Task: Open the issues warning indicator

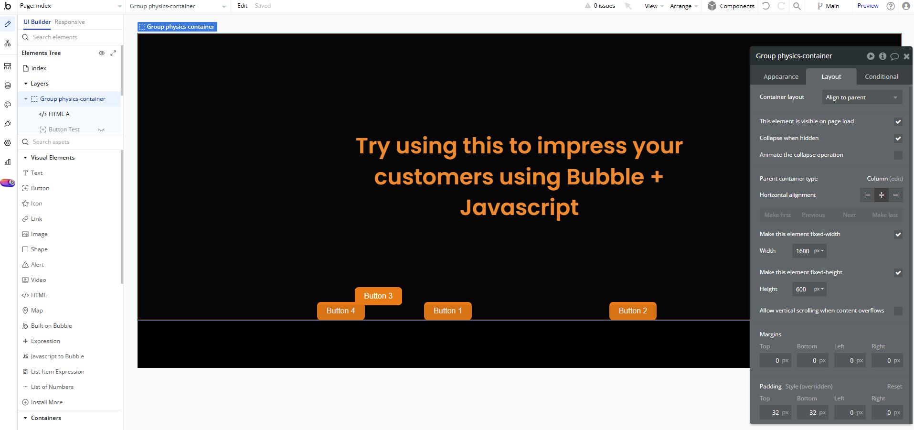Action: click(x=600, y=6)
